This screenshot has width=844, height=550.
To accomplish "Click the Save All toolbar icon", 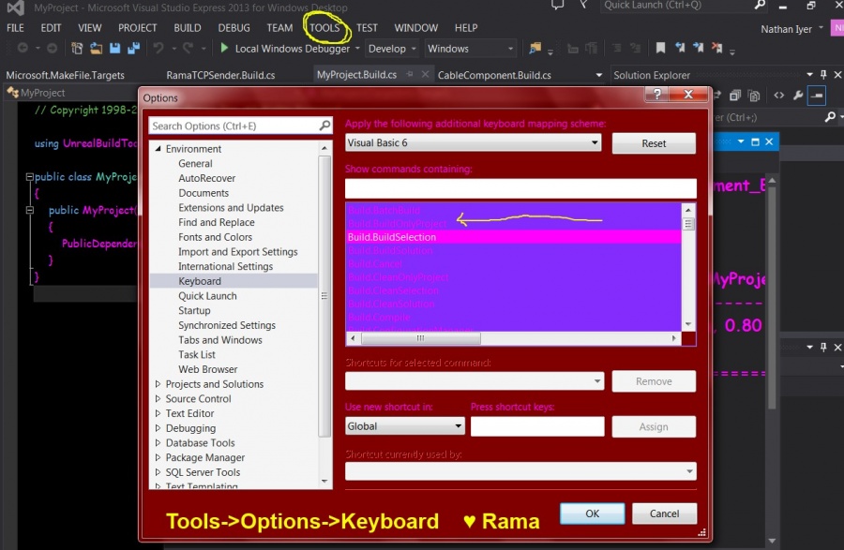I will tap(133, 49).
